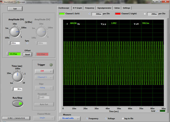Open the trigger Channel 1 source dropdown
The width and height of the screenshot is (170, 122).
44,77
